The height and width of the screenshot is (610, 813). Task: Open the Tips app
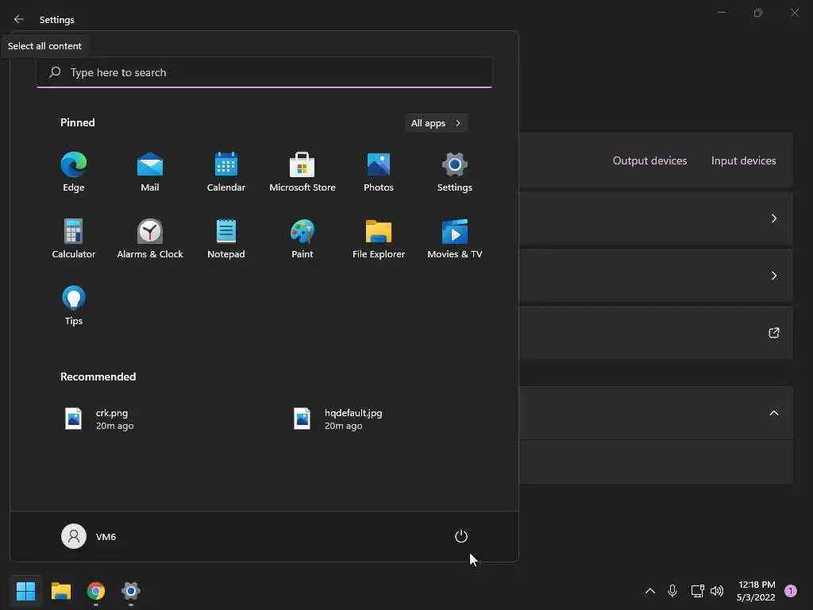[74, 306]
